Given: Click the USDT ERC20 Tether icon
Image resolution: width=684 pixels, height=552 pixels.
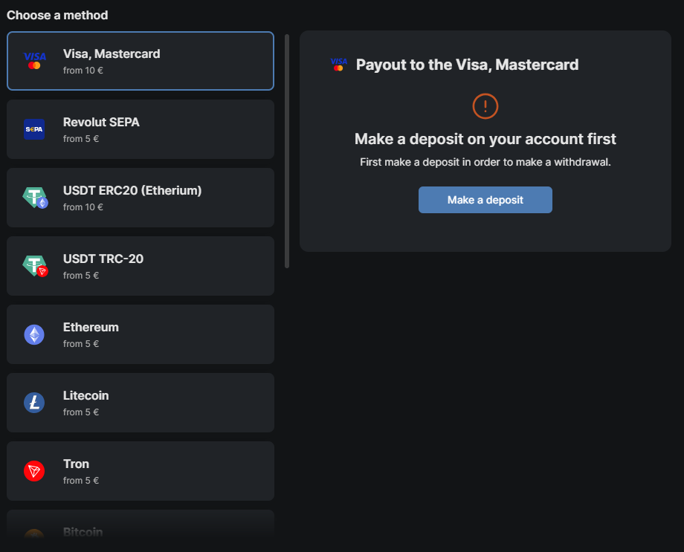Looking at the screenshot, I should click(x=35, y=198).
